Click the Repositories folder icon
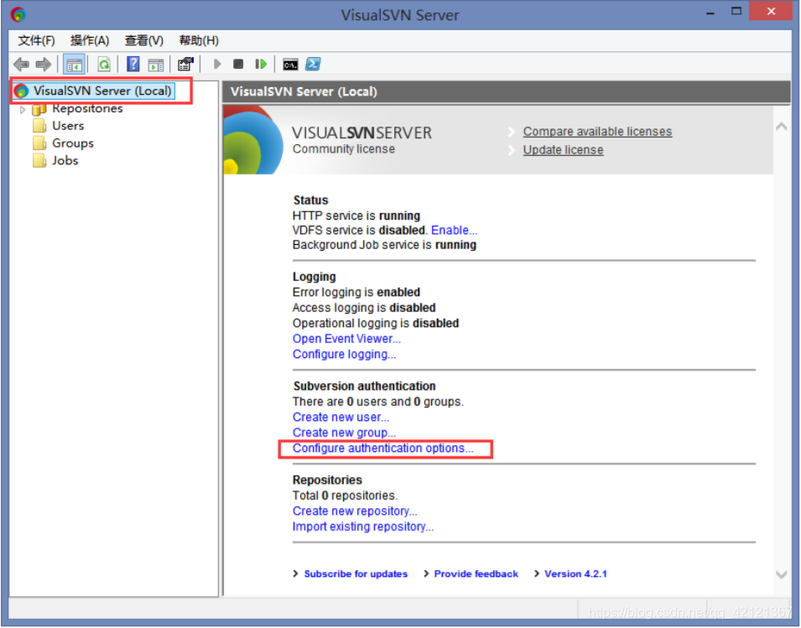Screen dimensions: 801x628 (39, 109)
